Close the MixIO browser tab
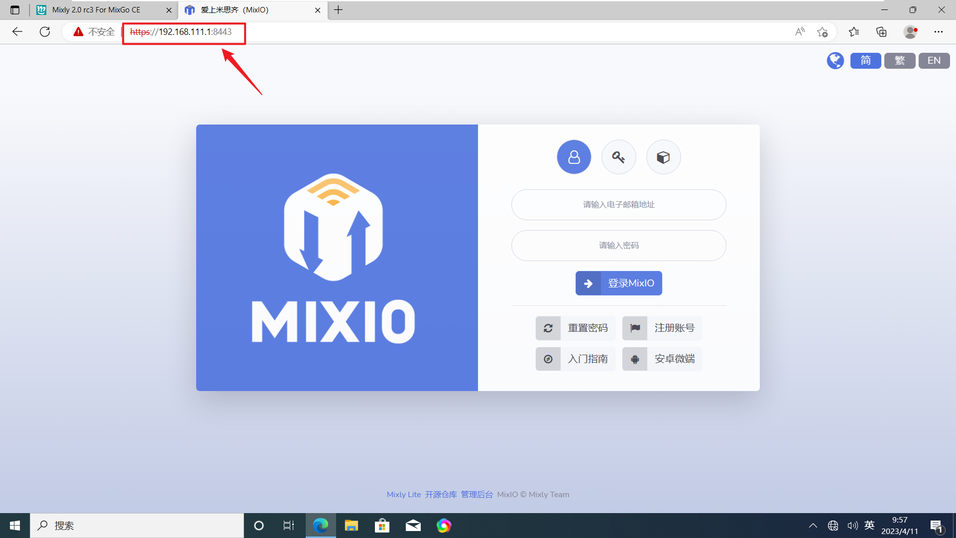 pyautogui.click(x=318, y=10)
